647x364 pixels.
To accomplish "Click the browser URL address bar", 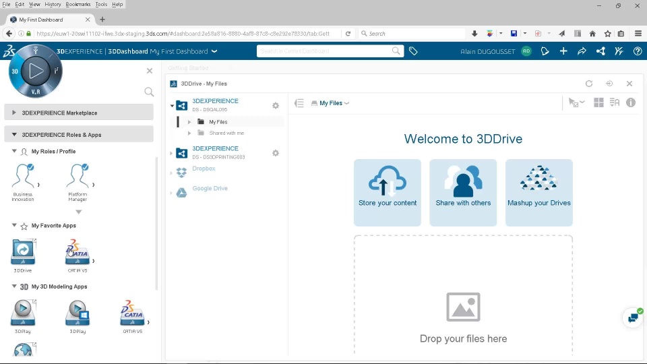I will pos(183,34).
